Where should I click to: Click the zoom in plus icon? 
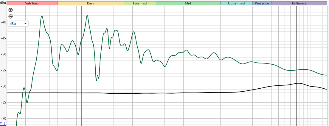point(10,10)
